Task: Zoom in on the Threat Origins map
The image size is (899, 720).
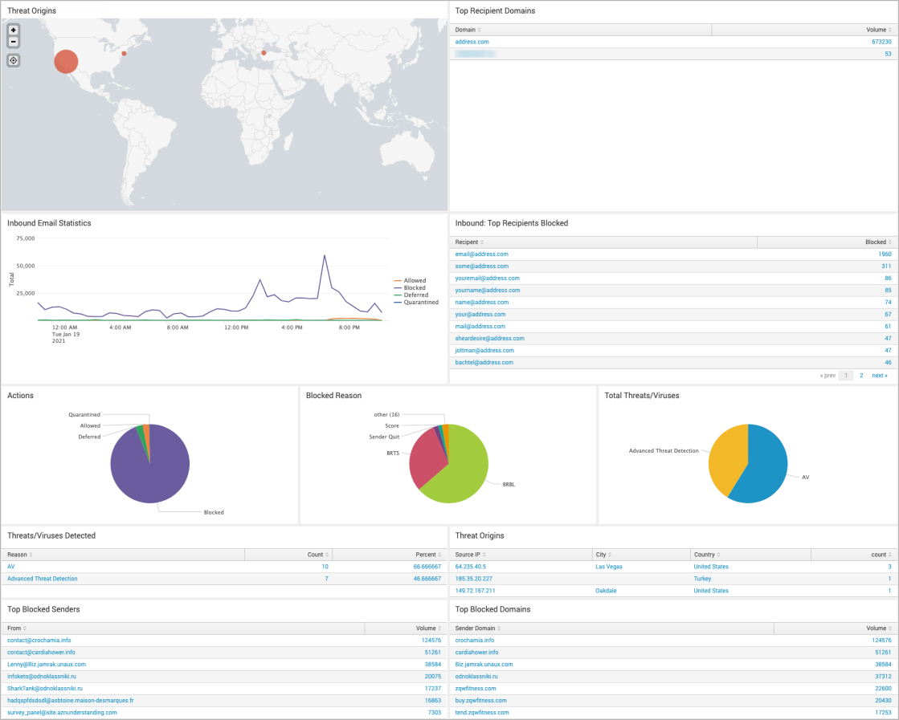Action: (13, 30)
